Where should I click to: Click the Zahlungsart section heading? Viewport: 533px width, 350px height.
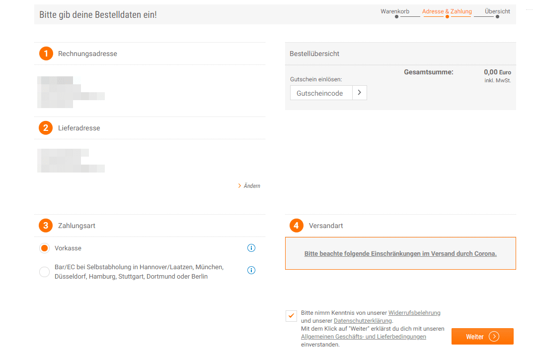[76, 226]
